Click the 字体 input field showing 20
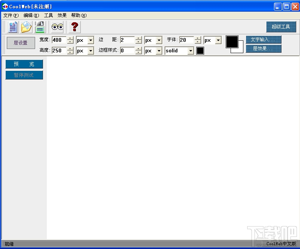The image size is (300, 249). tap(187, 40)
